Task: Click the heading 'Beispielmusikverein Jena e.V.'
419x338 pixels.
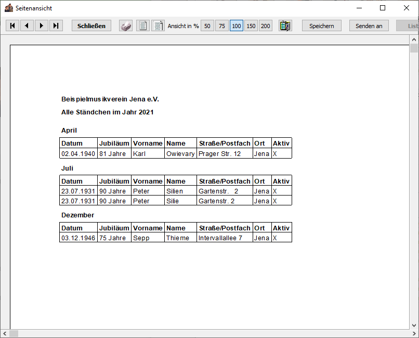Action: [x=110, y=99]
